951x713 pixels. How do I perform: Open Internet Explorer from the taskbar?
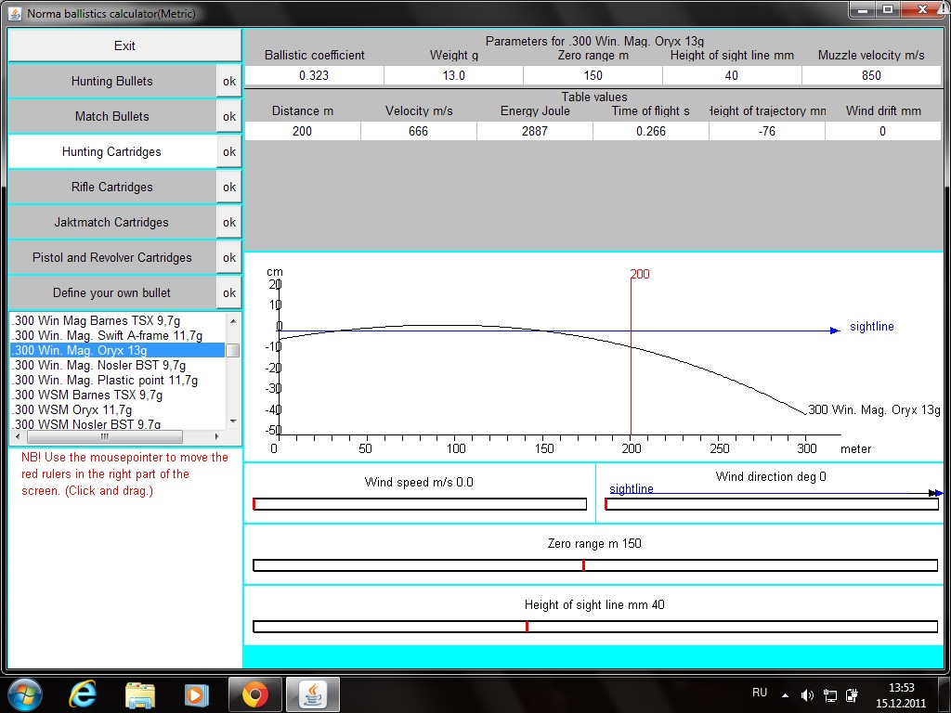(x=84, y=694)
